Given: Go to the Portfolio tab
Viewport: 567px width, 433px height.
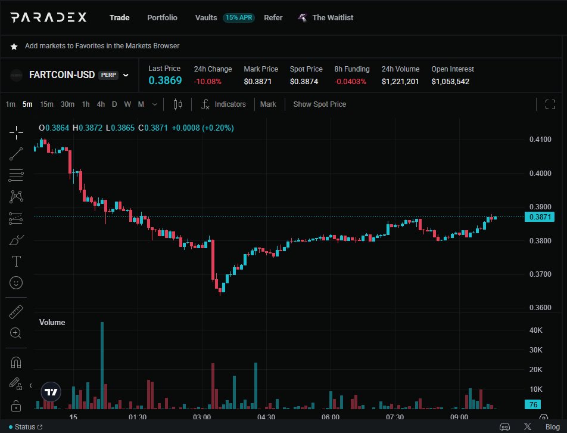Looking at the screenshot, I should pyautogui.click(x=162, y=17).
